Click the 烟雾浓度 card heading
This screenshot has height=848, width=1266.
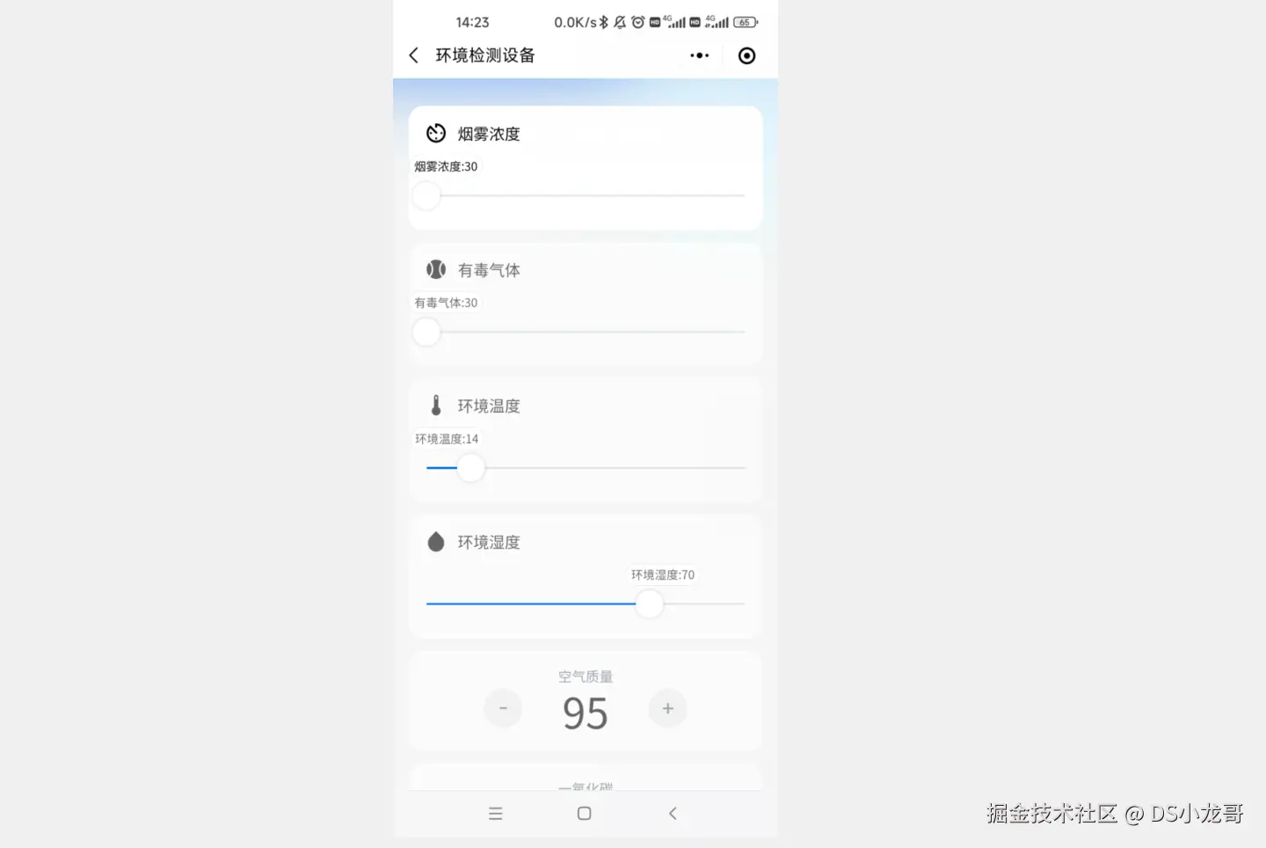[x=489, y=134]
